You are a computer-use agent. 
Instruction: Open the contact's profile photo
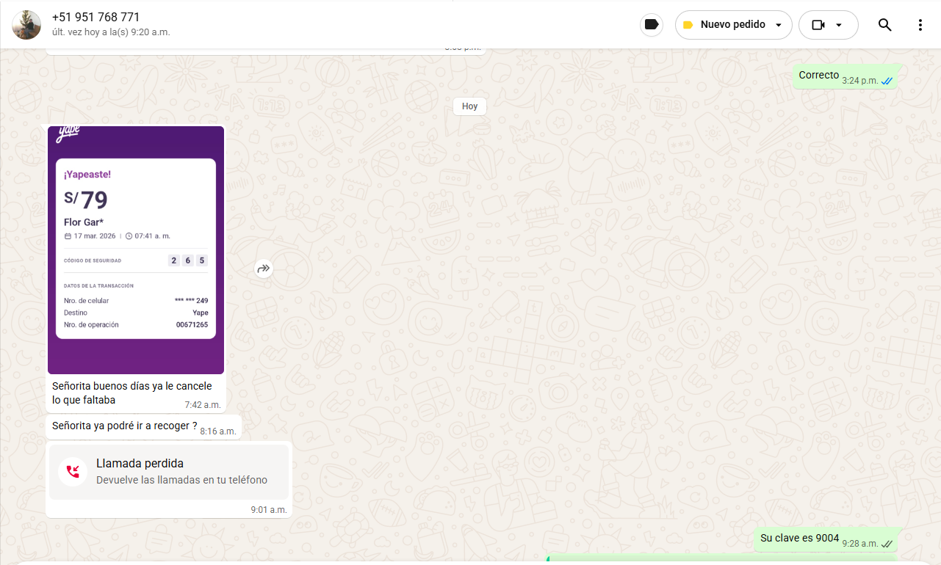(26, 25)
